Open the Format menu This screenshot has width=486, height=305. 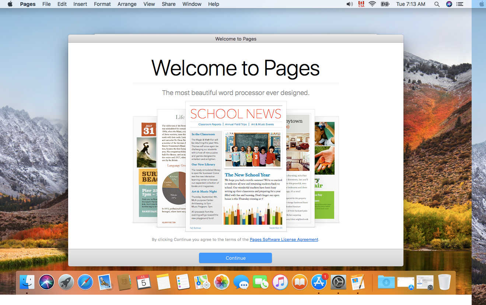click(102, 4)
